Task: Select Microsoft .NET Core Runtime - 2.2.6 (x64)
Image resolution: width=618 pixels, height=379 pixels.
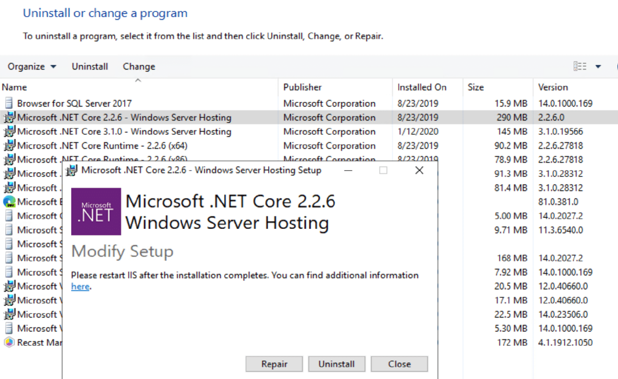Action: click(309, 145)
